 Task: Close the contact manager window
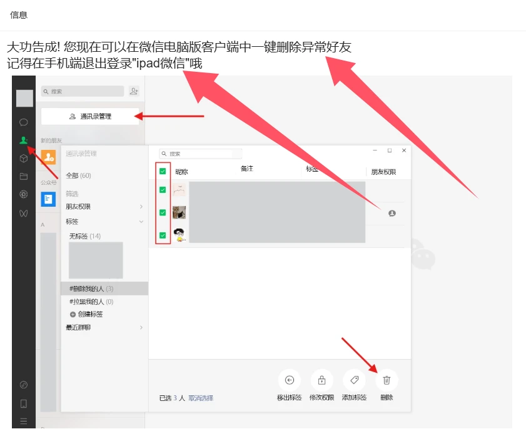pos(404,150)
